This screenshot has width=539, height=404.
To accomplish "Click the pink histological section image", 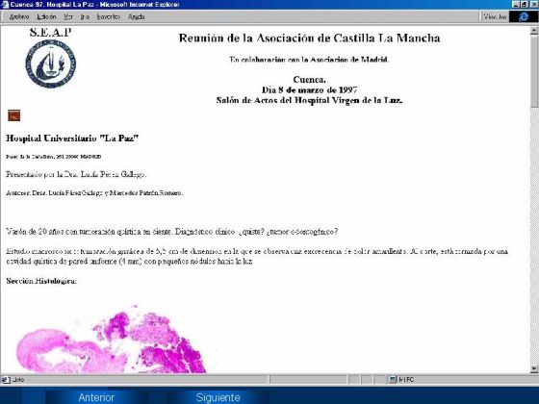I will [111, 339].
